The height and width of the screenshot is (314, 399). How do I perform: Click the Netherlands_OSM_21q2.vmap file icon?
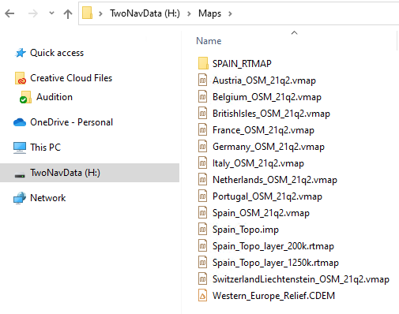[202, 179]
